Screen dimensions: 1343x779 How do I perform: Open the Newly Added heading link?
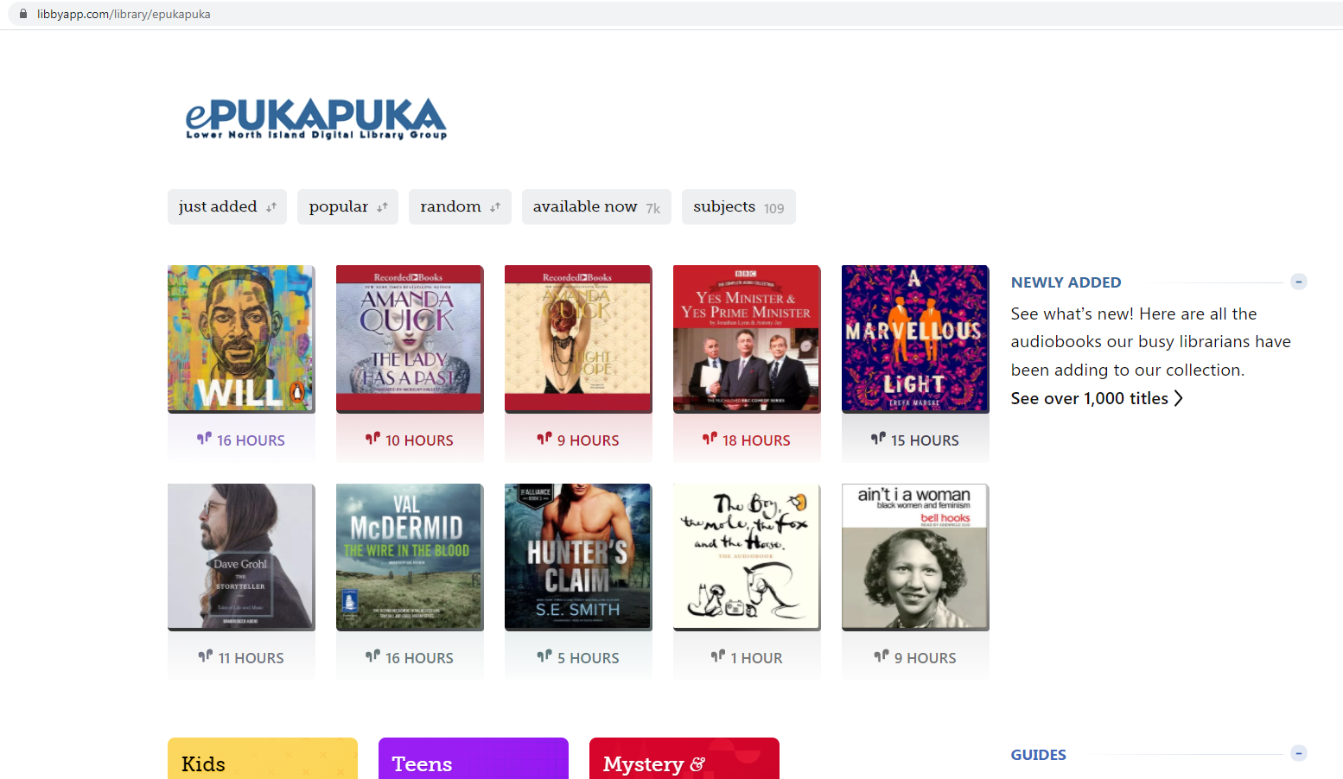pyautogui.click(x=1066, y=282)
